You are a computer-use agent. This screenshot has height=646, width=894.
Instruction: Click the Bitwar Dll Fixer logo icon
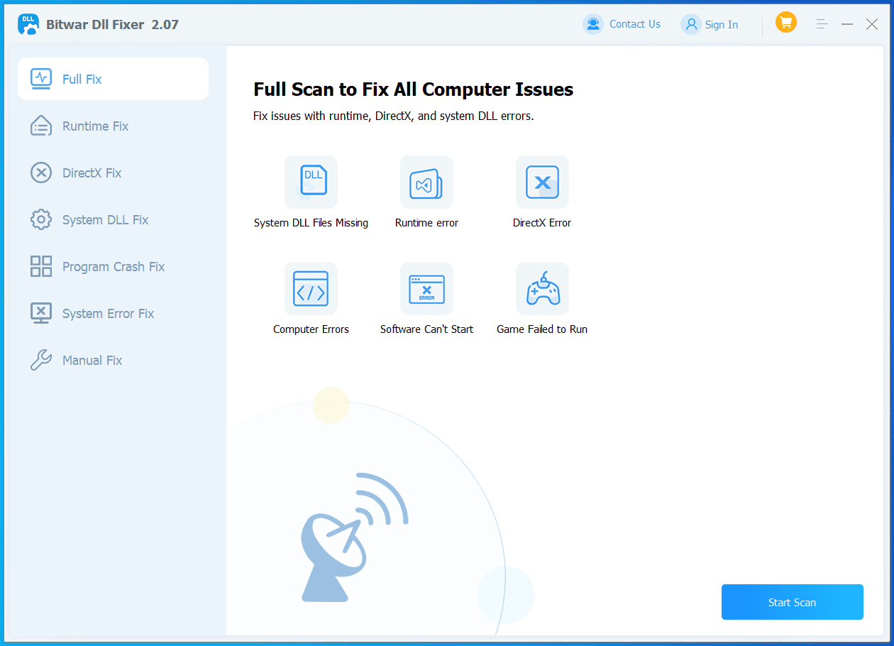point(28,24)
